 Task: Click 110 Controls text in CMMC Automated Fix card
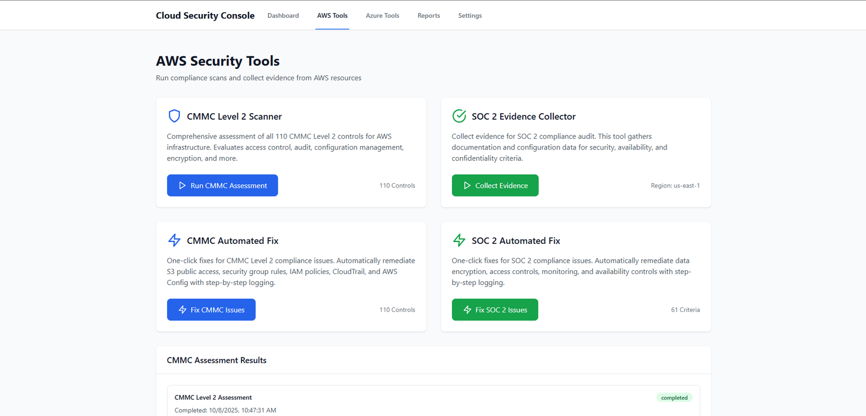click(x=397, y=310)
